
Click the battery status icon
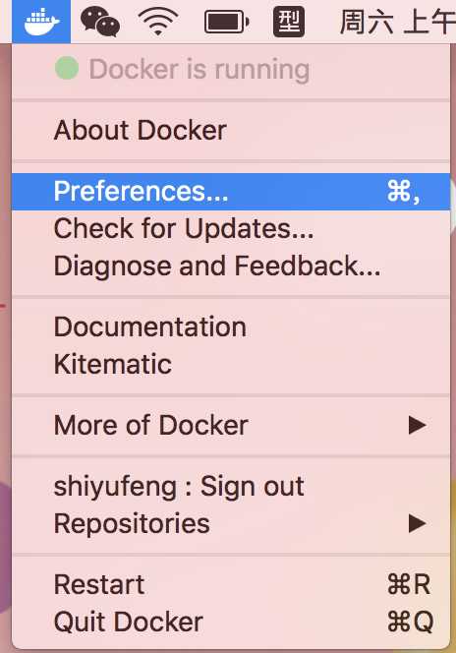pyautogui.click(x=227, y=22)
